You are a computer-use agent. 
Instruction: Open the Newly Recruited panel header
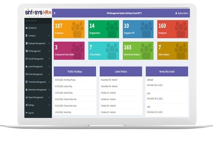point(167,71)
